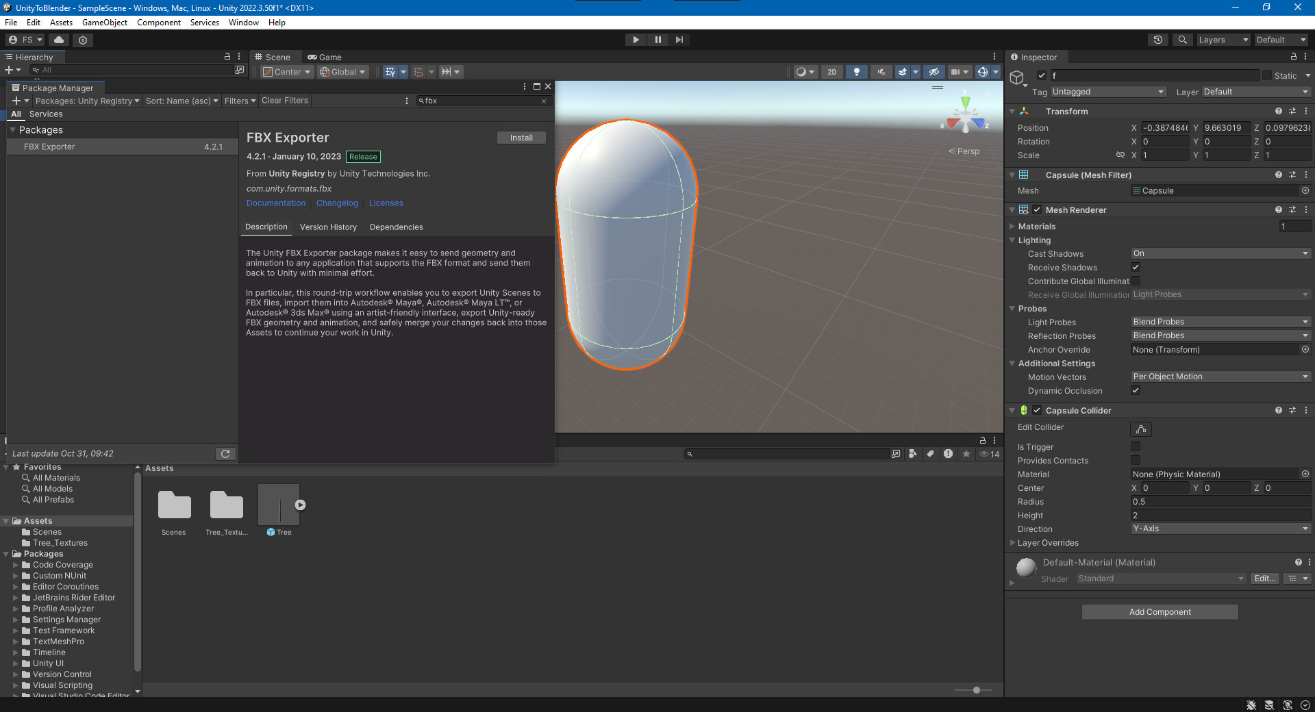Toggle GameObject active checkbox
The width and height of the screenshot is (1315, 712).
point(1042,75)
